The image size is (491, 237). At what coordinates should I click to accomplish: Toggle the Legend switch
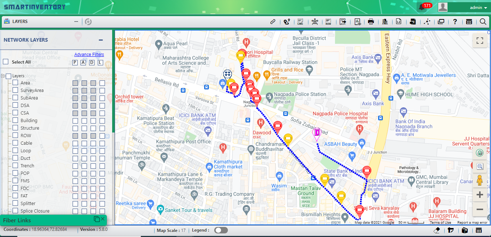pos(221,230)
